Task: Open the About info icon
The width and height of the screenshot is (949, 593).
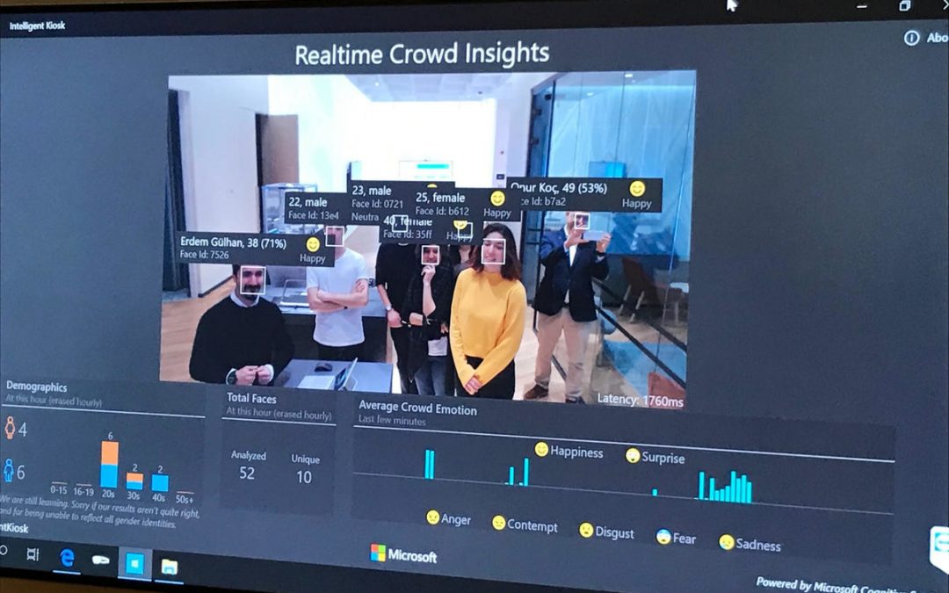Action: pyautogui.click(x=911, y=38)
